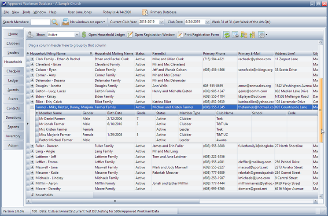
Task: Collapse the Farmer household row
Action: [32, 107]
